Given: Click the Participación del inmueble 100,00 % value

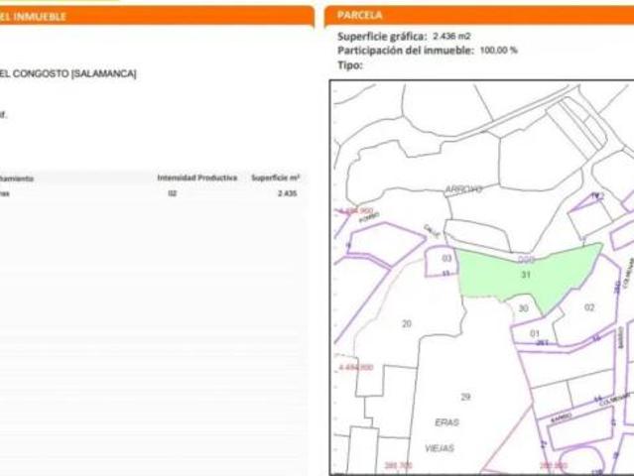Looking at the screenshot, I should pos(498,51).
